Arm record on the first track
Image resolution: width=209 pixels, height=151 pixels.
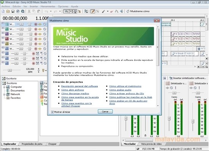click(36, 24)
